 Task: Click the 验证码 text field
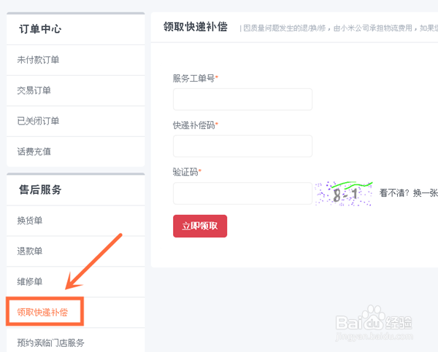[242, 193]
